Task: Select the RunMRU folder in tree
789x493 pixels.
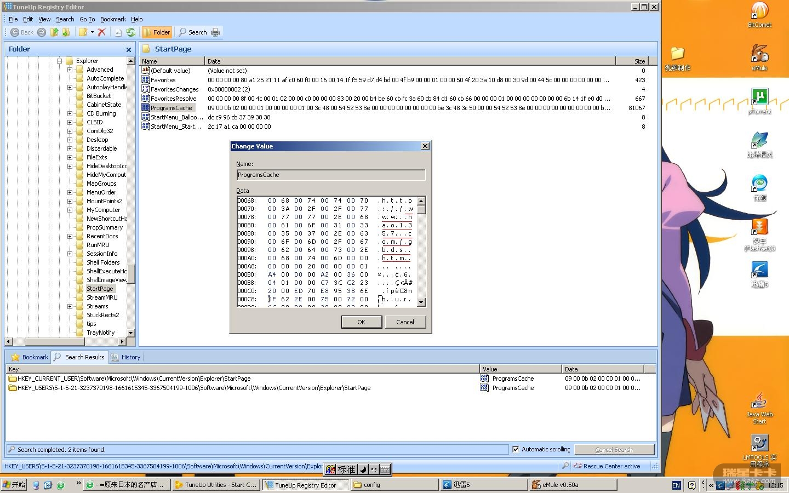Action: (x=98, y=245)
